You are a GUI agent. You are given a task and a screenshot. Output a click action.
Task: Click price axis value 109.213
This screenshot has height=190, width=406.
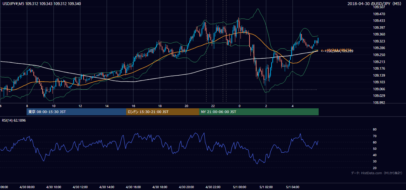point(379,62)
